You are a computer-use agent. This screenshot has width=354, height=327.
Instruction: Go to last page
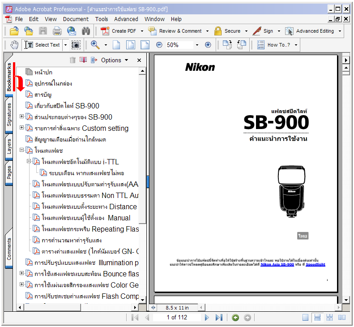point(219,318)
